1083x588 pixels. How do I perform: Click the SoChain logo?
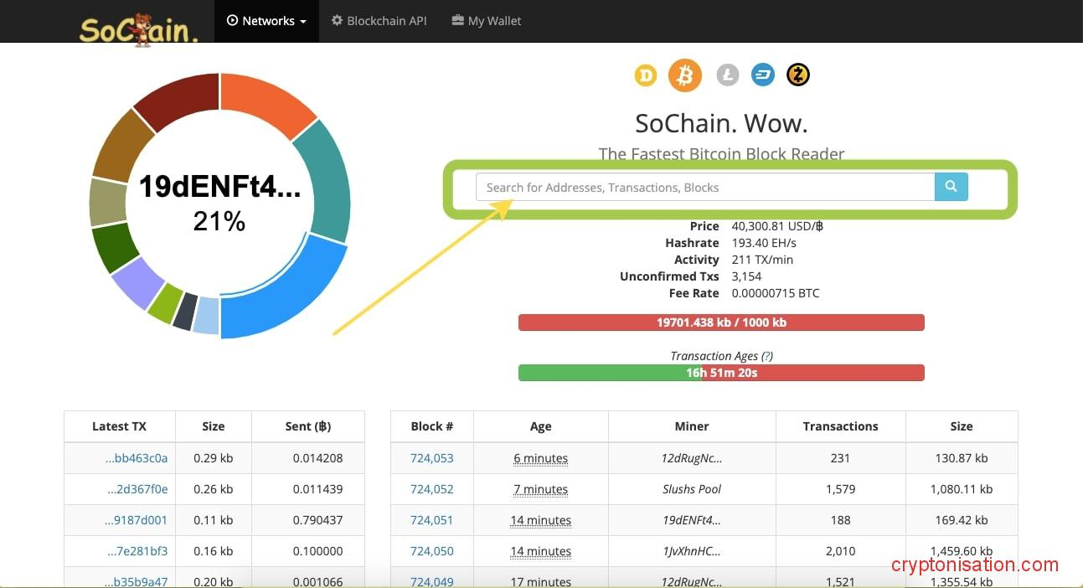(x=139, y=28)
